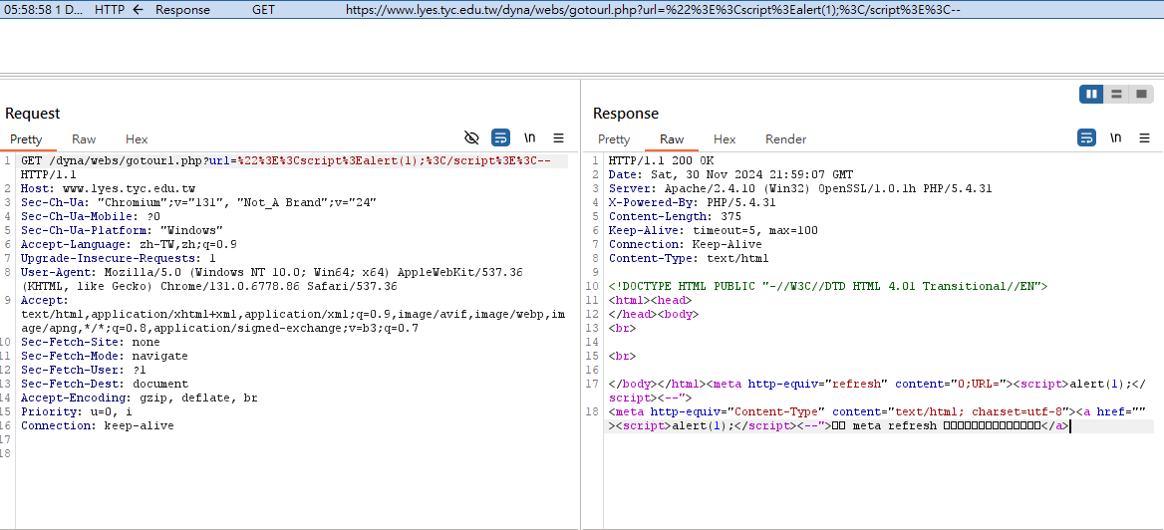This screenshot has height=530, width=1164.
Task: Toggle word wrap icon in Request panel
Action: coord(500,138)
